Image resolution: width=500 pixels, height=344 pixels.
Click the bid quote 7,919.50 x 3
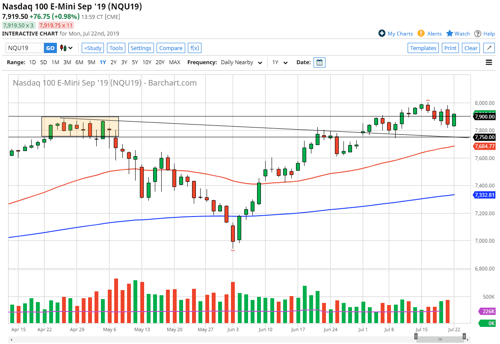(18, 25)
